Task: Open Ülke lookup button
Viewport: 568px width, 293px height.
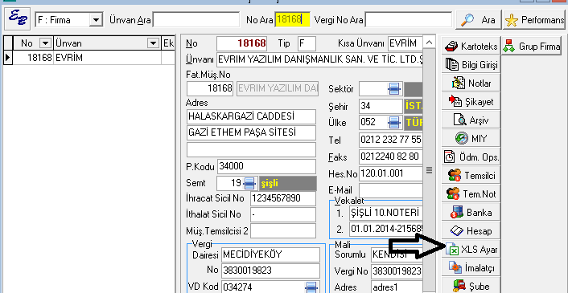Action: point(393,122)
